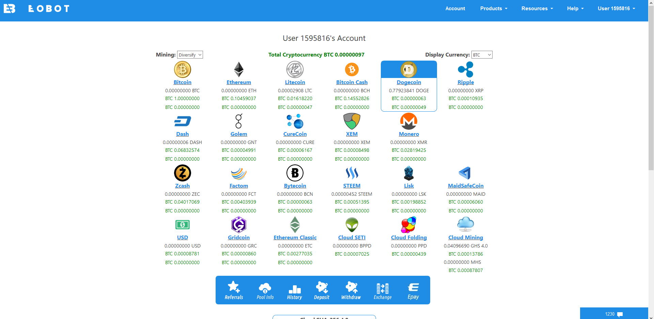
Task: Select the Dogecoin coin icon
Action: [409, 69]
